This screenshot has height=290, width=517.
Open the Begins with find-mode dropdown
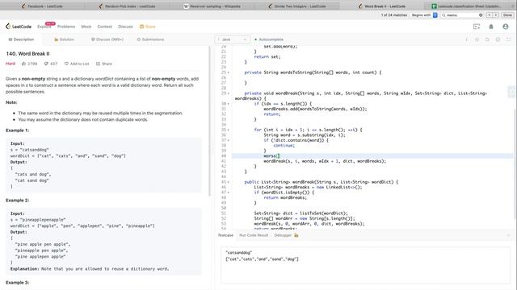[x=424, y=15]
